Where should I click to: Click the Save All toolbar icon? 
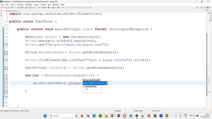pos(9,8)
